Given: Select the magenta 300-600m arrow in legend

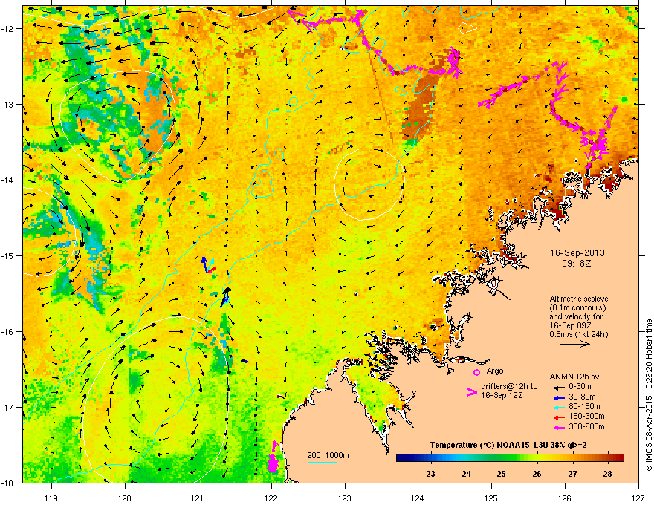Looking at the screenshot, I should pyautogui.click(x=560, y=427).
